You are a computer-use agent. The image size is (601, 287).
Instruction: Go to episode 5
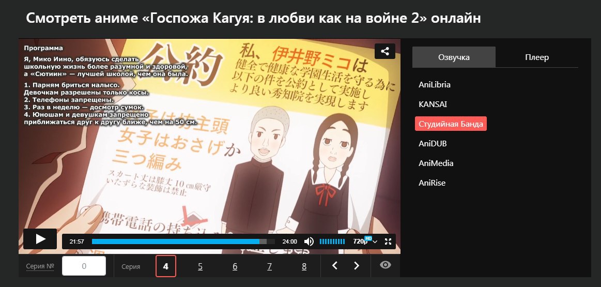click(x=200, y=266)
